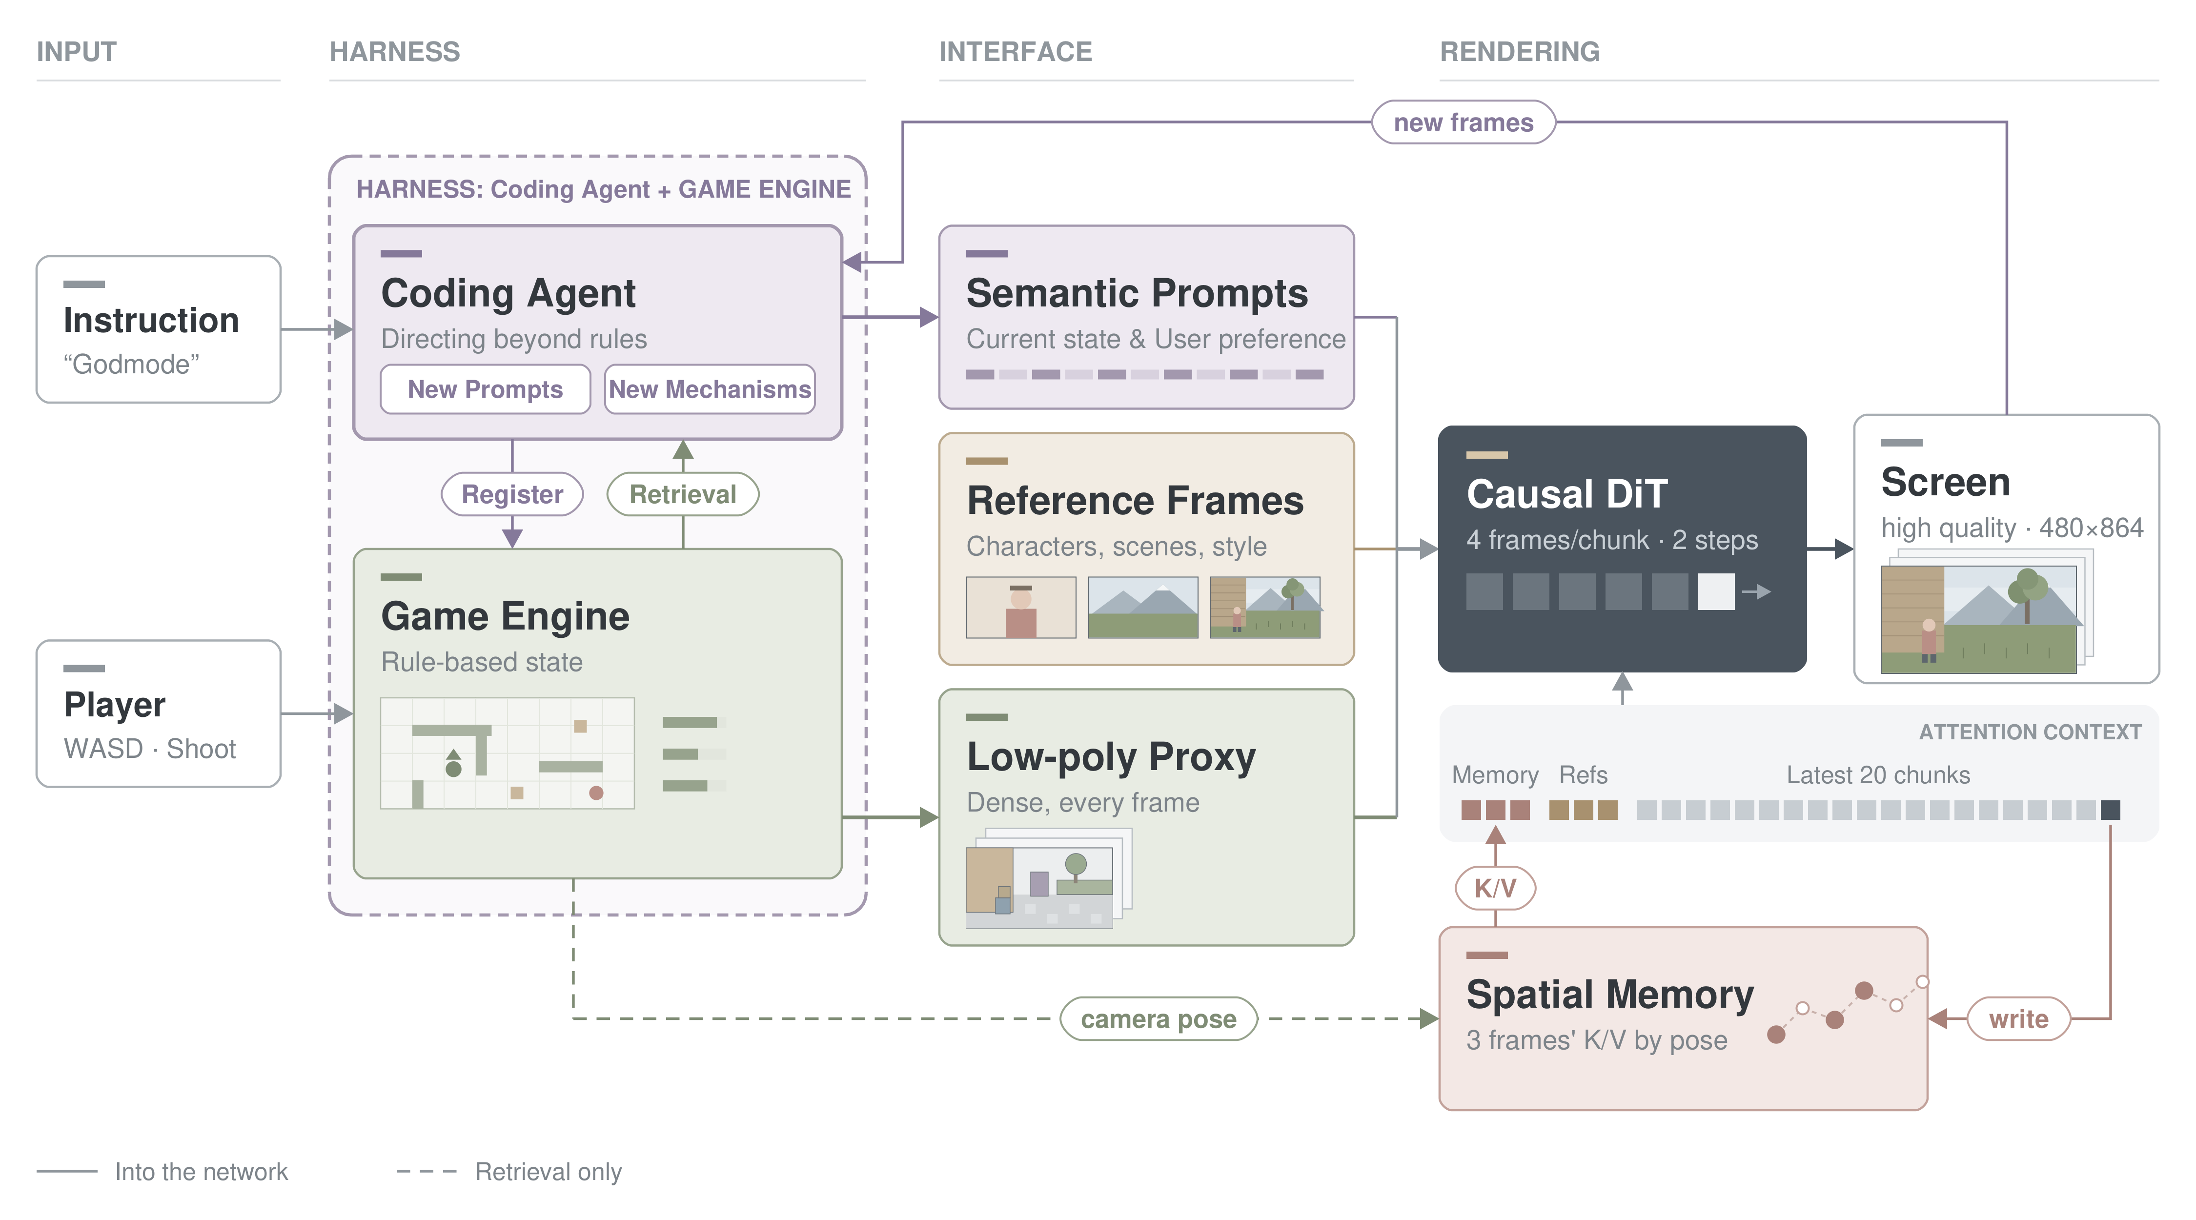Click the K/V label
This screenshot has height=1220, width=2196.
click(x=1495, y=888)
